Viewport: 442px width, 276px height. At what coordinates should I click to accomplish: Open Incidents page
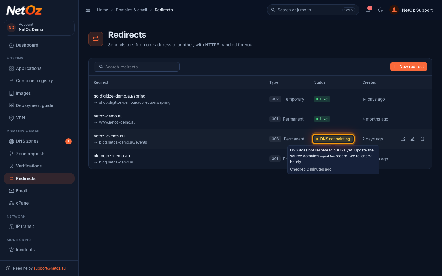39,250
